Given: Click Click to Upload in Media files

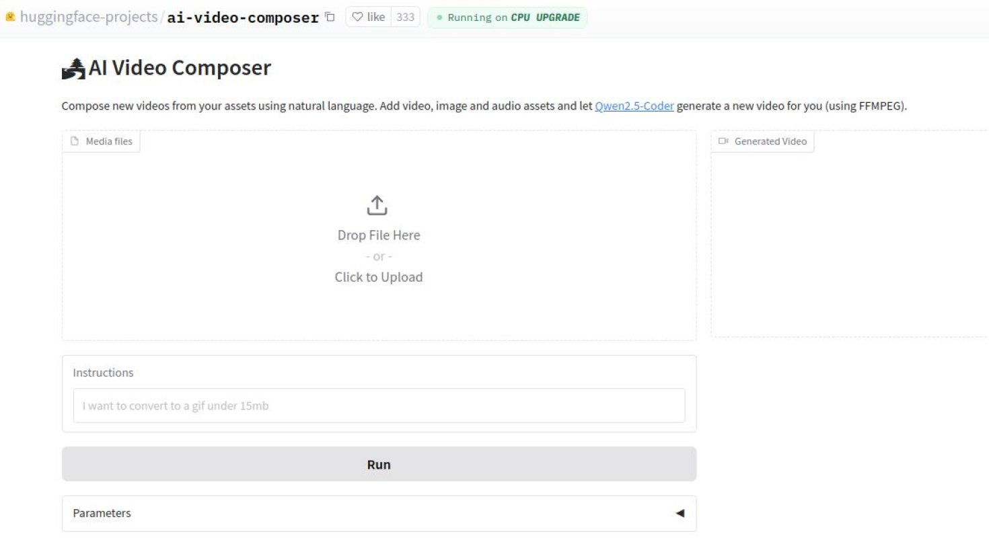Looking at the screenshot, I should point(378,276).
